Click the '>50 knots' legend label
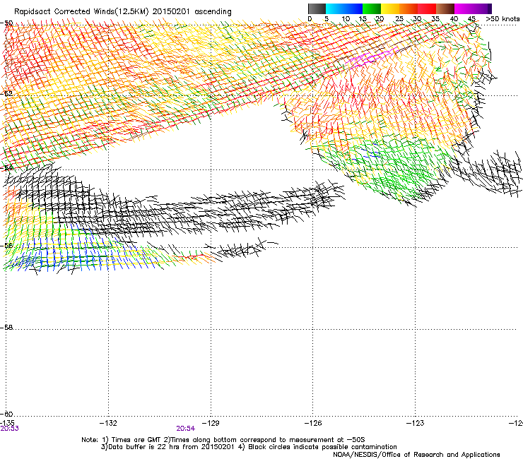Image resolution: width=523 pixels, height=459 pixels. coord(503,18)
